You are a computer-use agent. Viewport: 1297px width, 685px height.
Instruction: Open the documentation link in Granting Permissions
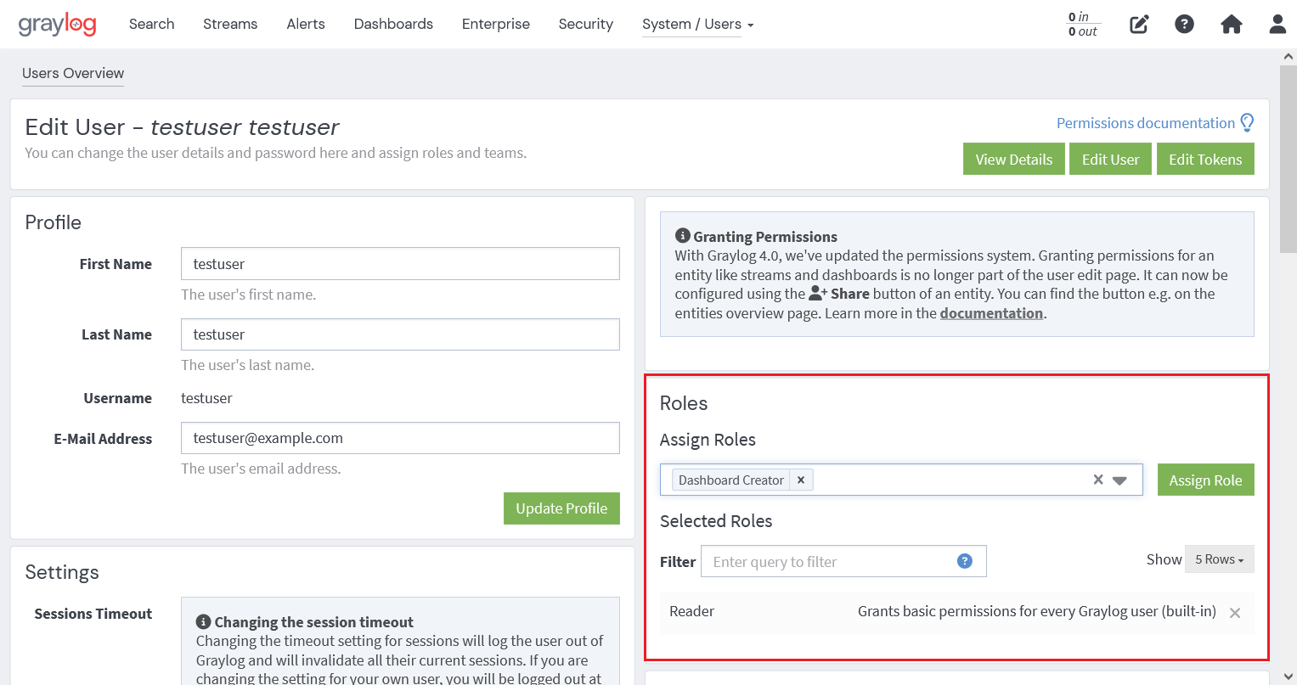point(991,313)
